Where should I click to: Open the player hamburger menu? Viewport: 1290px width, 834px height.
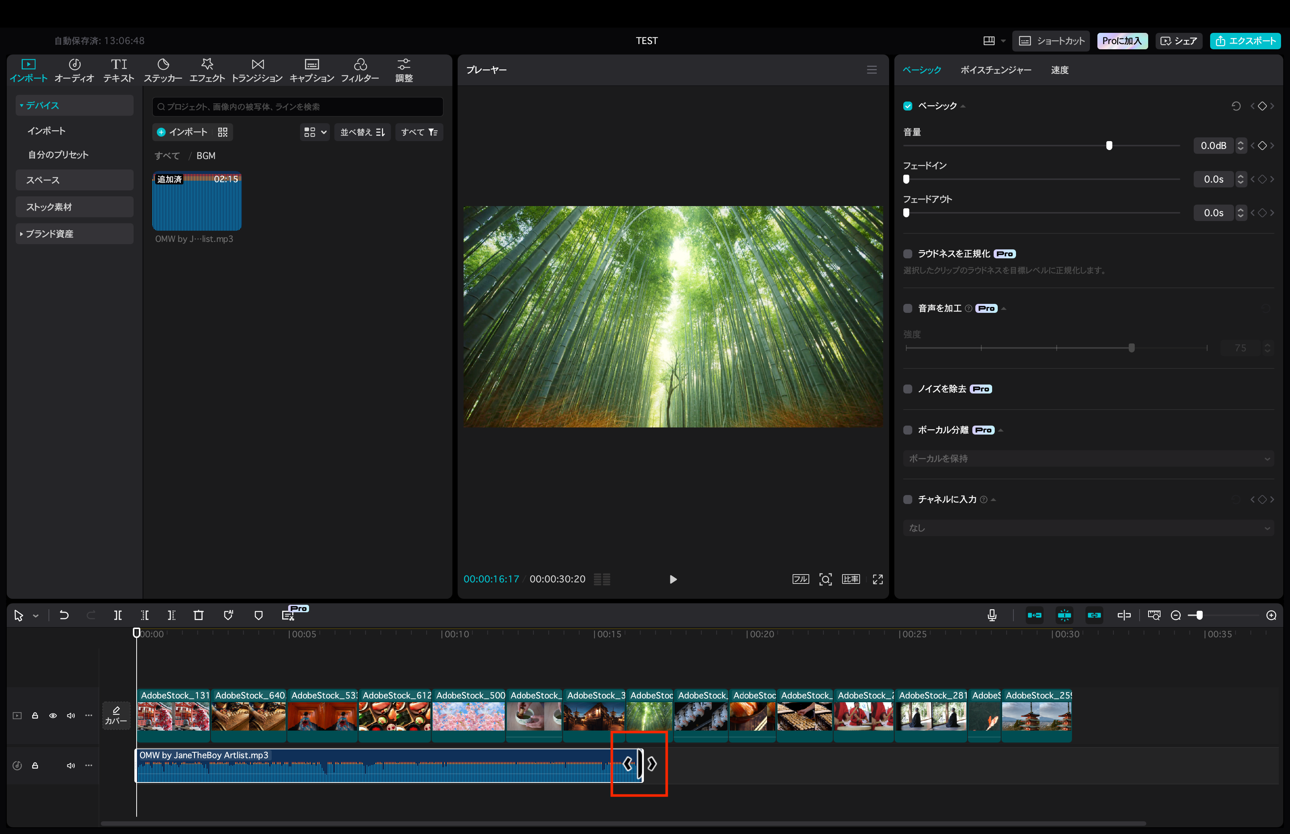[872, 70]
